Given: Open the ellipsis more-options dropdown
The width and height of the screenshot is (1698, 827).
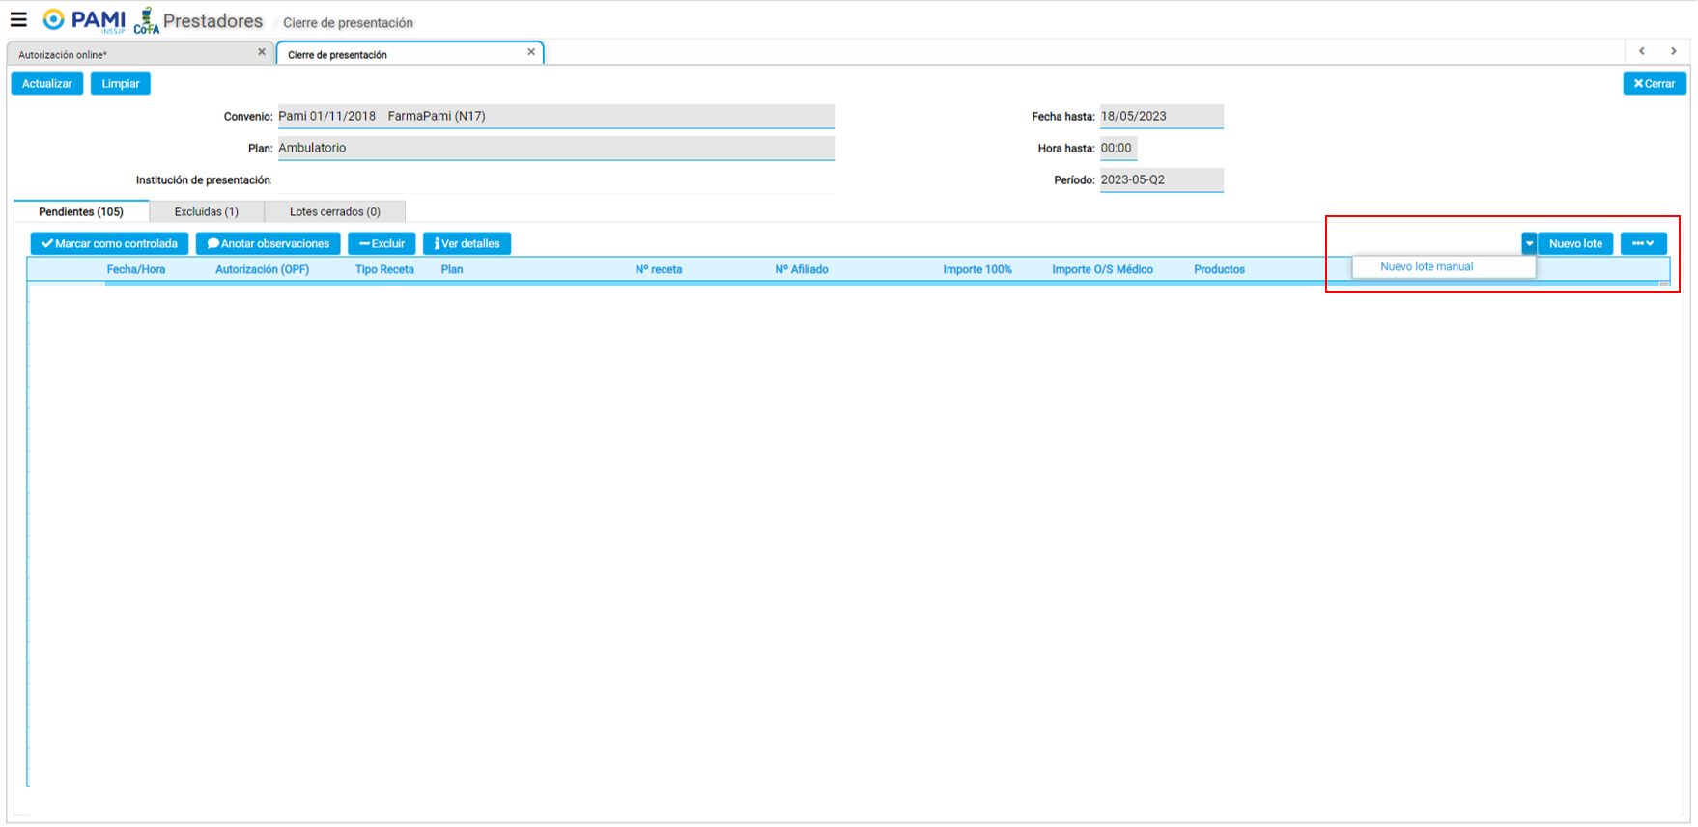Looking at the screenshot, I should [x=1643, y=244].
